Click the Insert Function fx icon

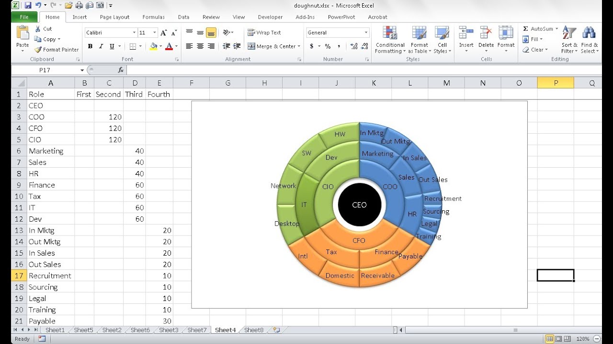pyautogui.click(x=121, y=70)
